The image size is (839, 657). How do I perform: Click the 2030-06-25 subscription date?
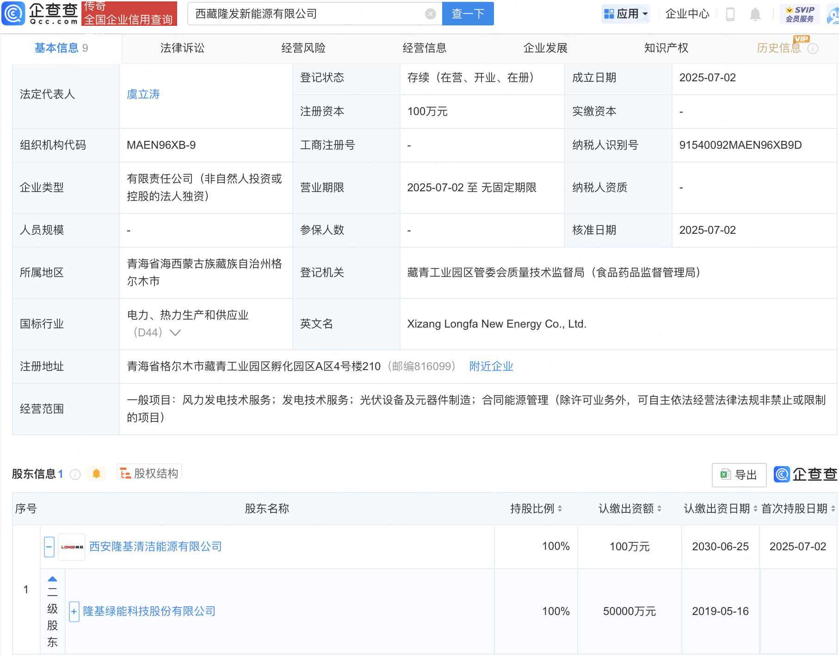(x=720, y=547)
